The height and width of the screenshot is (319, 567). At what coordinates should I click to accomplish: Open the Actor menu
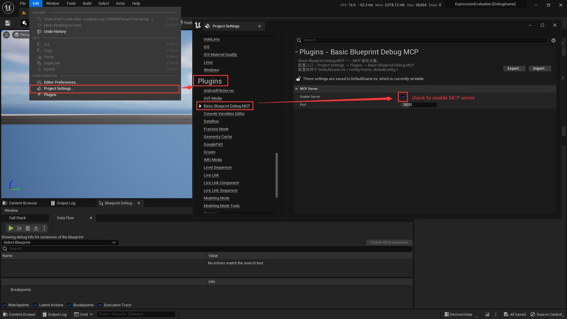120,4
